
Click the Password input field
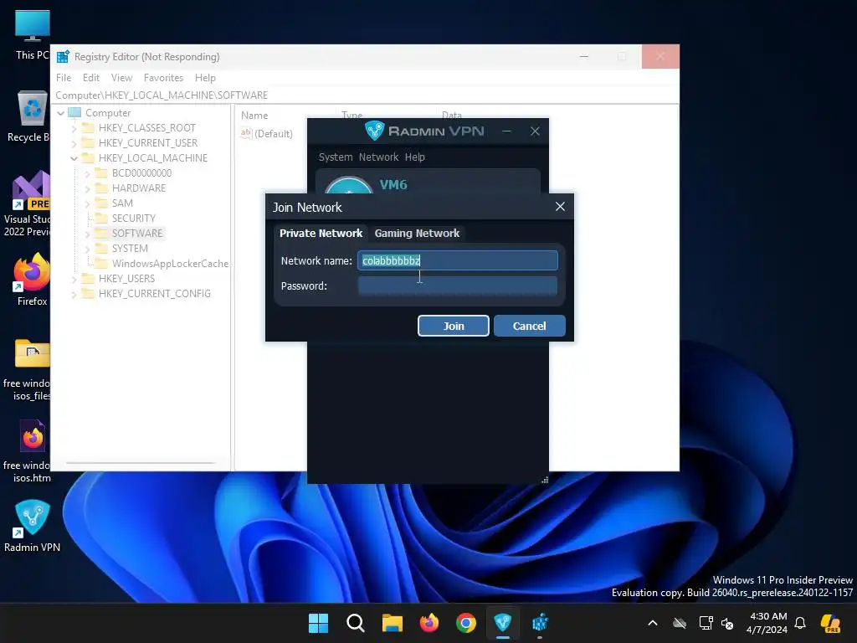tap(458, 286)
